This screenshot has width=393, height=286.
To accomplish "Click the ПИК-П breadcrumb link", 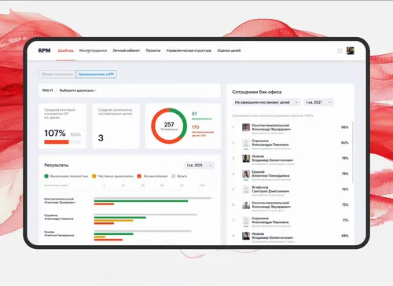I will tap(47, 90).
